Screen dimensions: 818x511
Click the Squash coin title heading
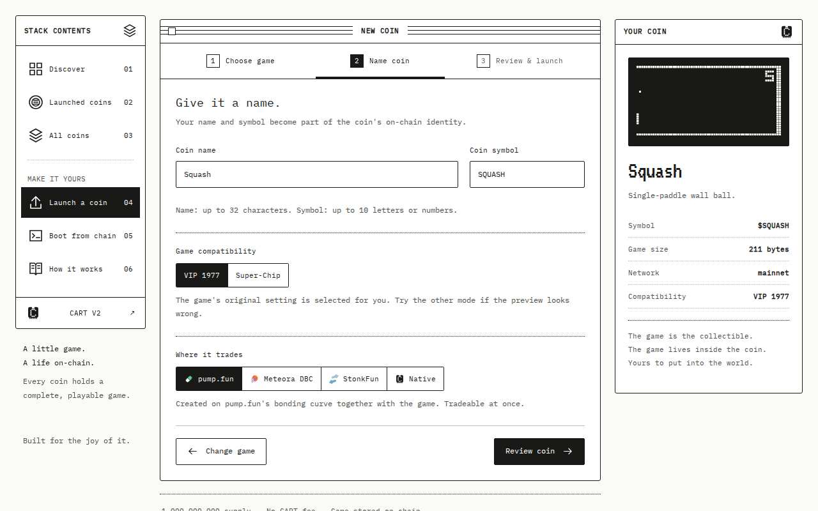coord(655,171)
